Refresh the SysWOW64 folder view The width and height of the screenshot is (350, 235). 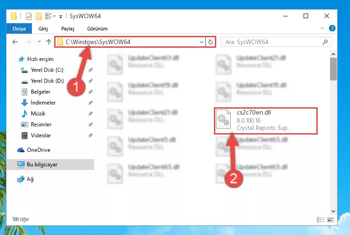point(210,42)
